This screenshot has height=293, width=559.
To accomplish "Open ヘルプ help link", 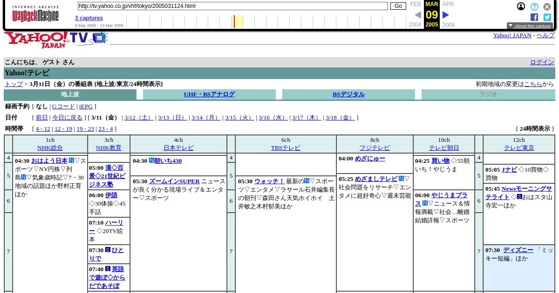I will click(x=545, y=35).
